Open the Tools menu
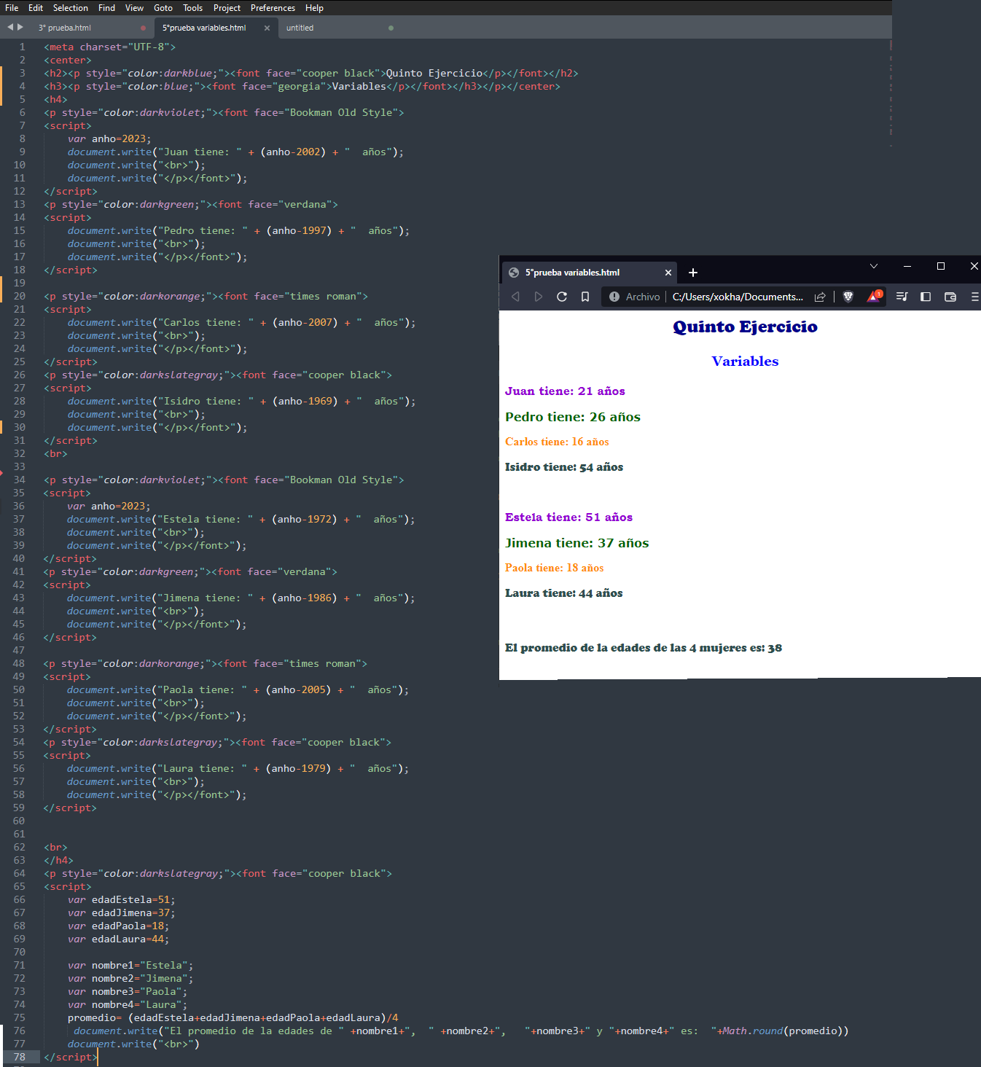Viewport: 981px width, 1067px height. 192,8
